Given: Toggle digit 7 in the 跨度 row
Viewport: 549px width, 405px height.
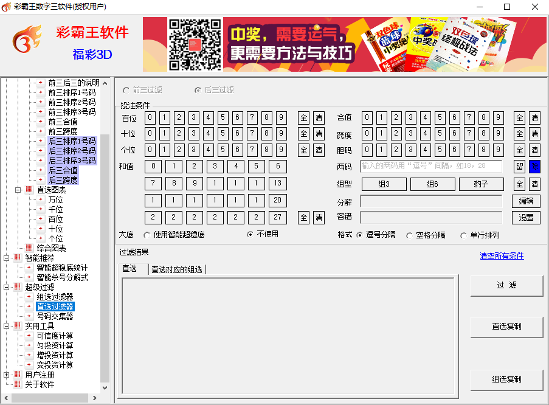Looking at the screenshot, I should click(x=469, y=134).
